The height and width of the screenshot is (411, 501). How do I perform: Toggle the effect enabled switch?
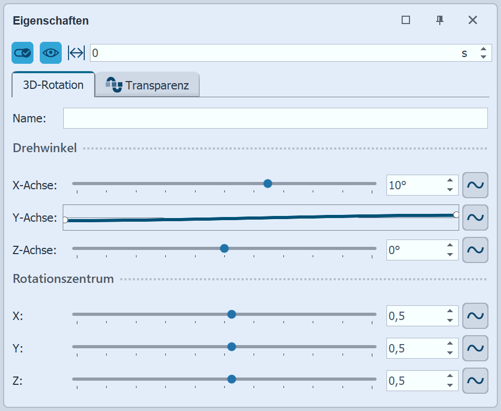(x=22, y=53)
